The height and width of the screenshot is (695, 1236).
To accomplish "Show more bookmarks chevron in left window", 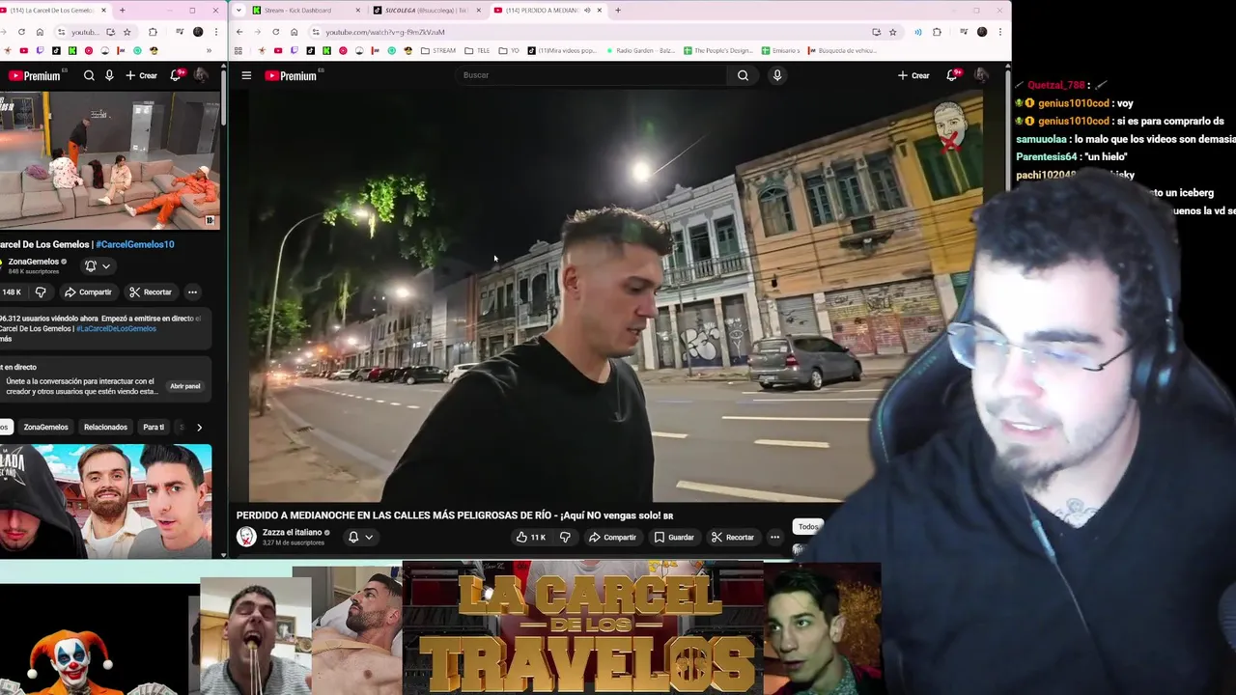I will pyautogui.click(x=209, y=50).
